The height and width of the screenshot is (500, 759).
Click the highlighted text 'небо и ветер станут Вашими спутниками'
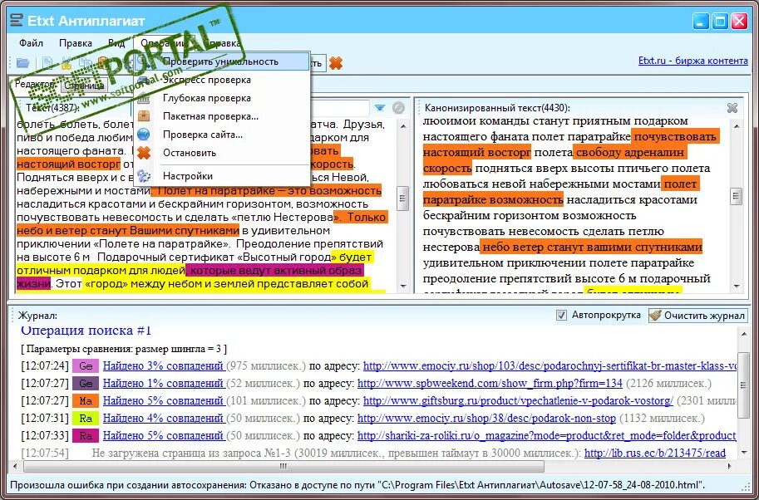128,230
